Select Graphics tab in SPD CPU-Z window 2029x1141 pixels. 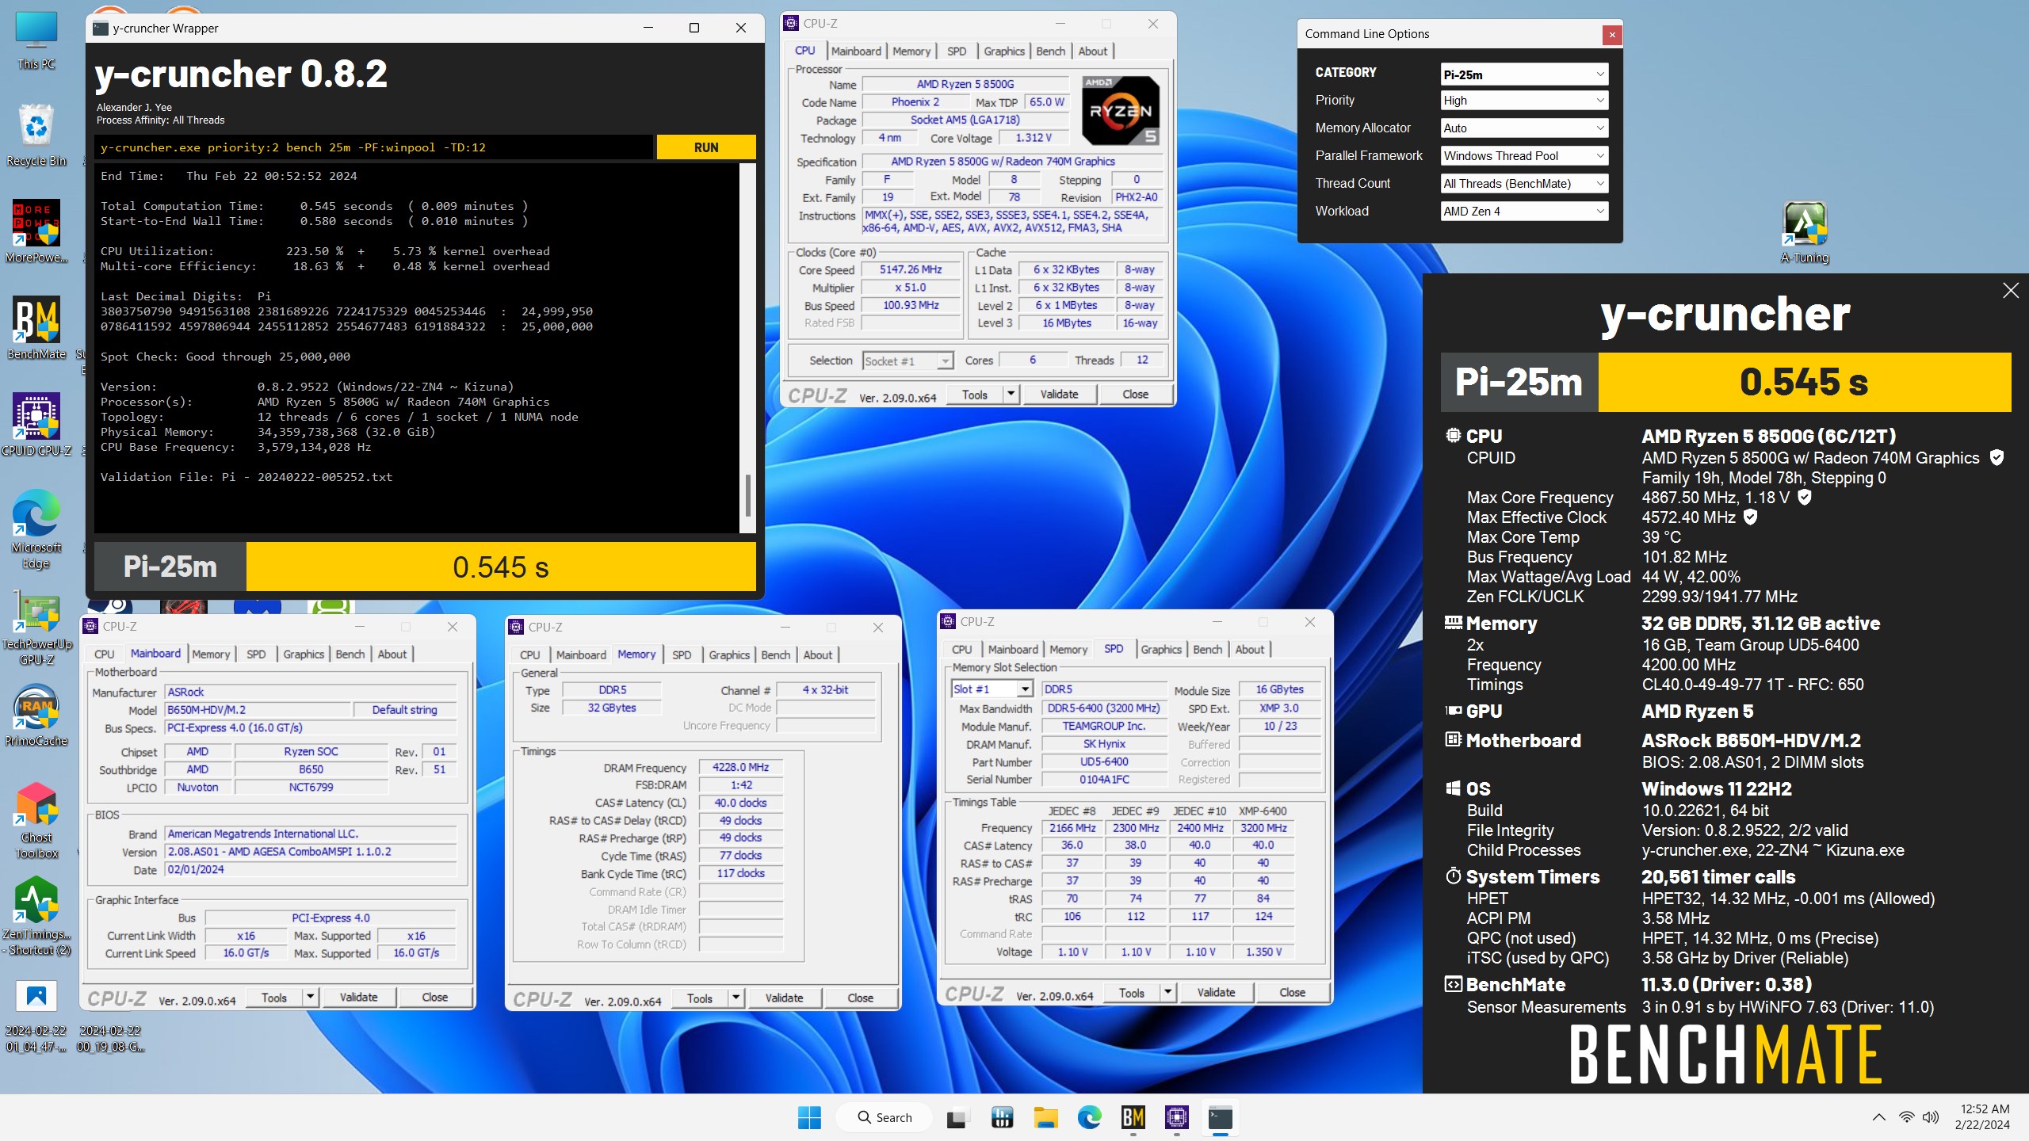point(1161,650)
